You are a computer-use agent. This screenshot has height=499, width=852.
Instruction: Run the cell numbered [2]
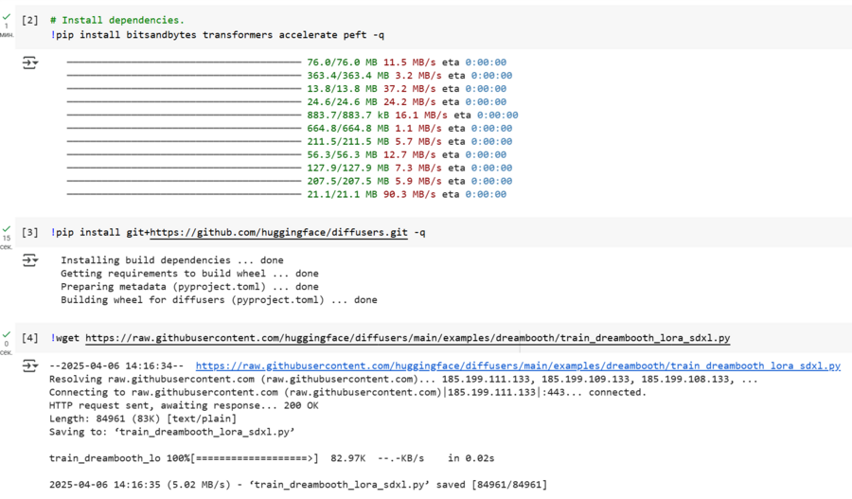click(29, 20)
